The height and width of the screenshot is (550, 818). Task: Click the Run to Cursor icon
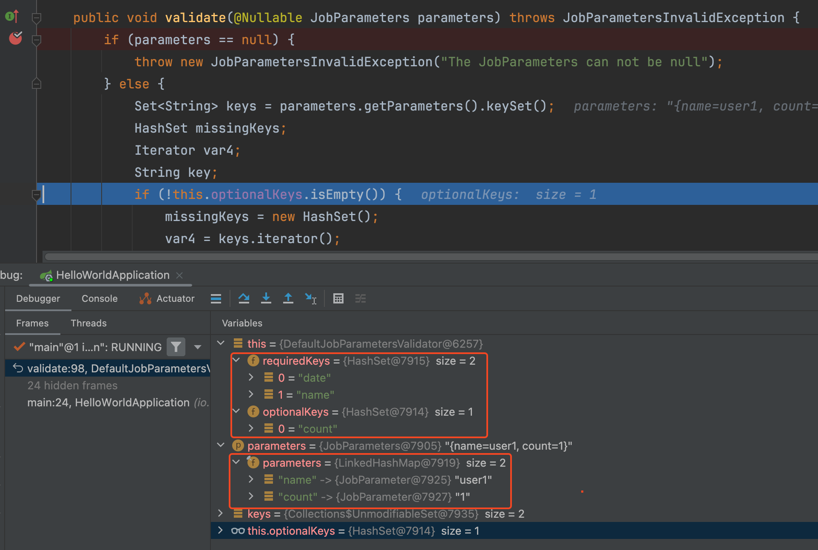(x=310, y=298)
